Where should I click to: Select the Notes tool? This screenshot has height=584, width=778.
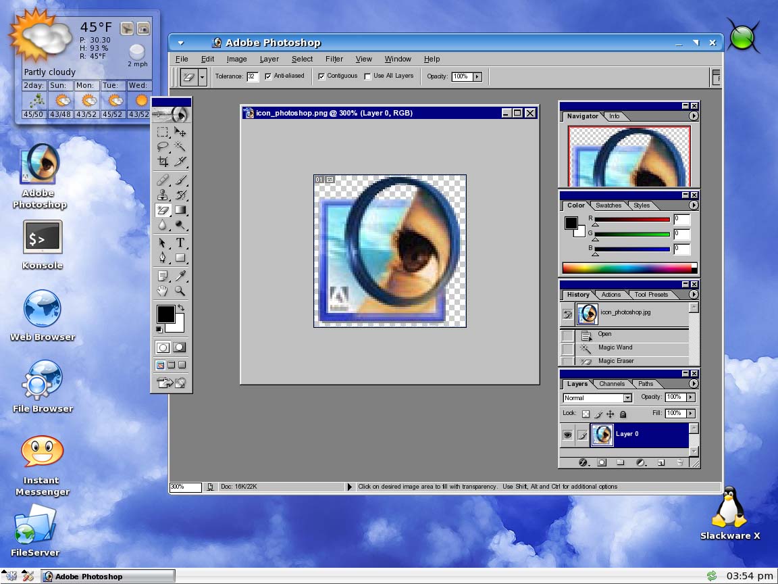click(x=163, y=276)
